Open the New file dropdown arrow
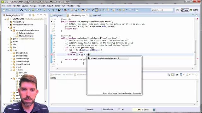202x113 pixels. point(7,10)
